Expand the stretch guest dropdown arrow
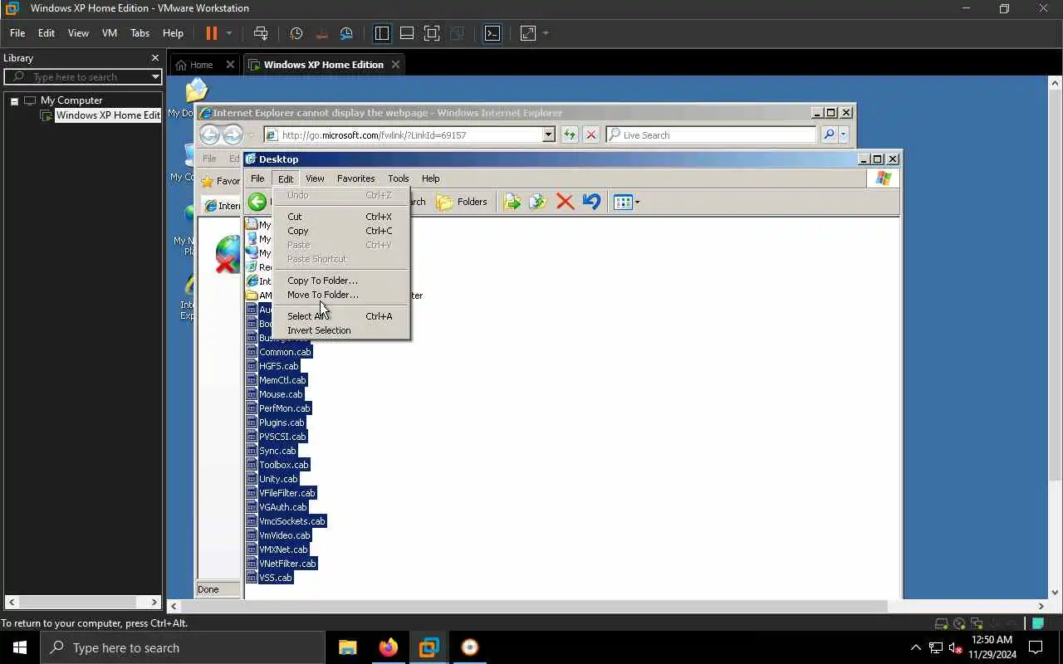 click(546, 33)
